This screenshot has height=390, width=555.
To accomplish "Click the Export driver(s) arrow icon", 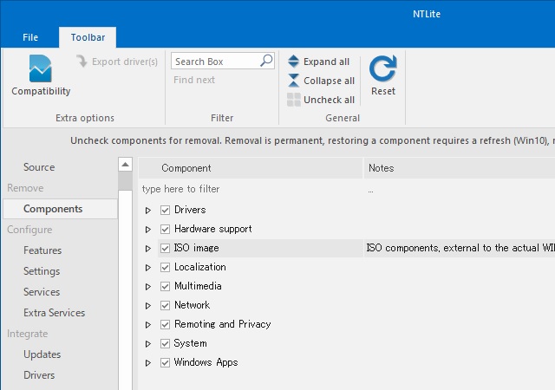I will click(x=82, y=62).
